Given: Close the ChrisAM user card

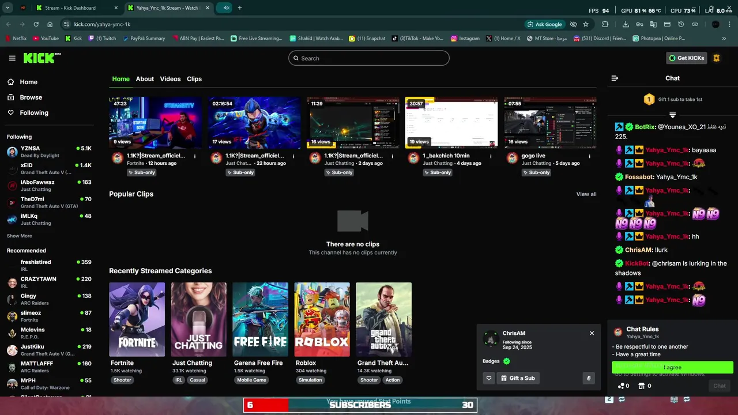Looking at the screenshot, I should coord(592,333).
